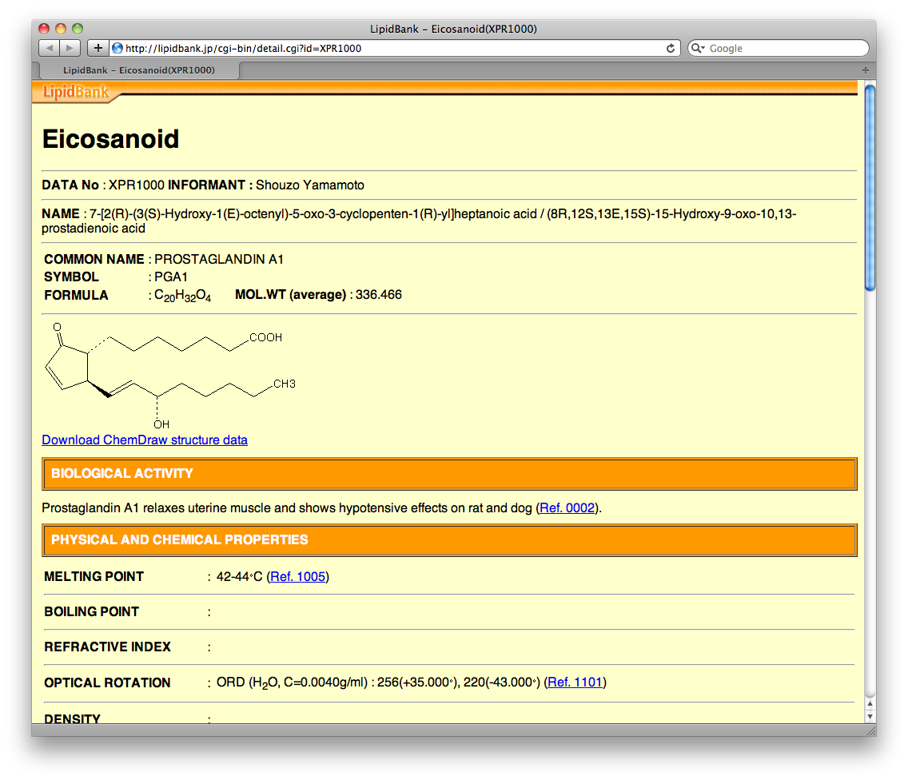Screen dimensions: 908x780
Task: Click the green zoom window button
Action: click(78, 29)
